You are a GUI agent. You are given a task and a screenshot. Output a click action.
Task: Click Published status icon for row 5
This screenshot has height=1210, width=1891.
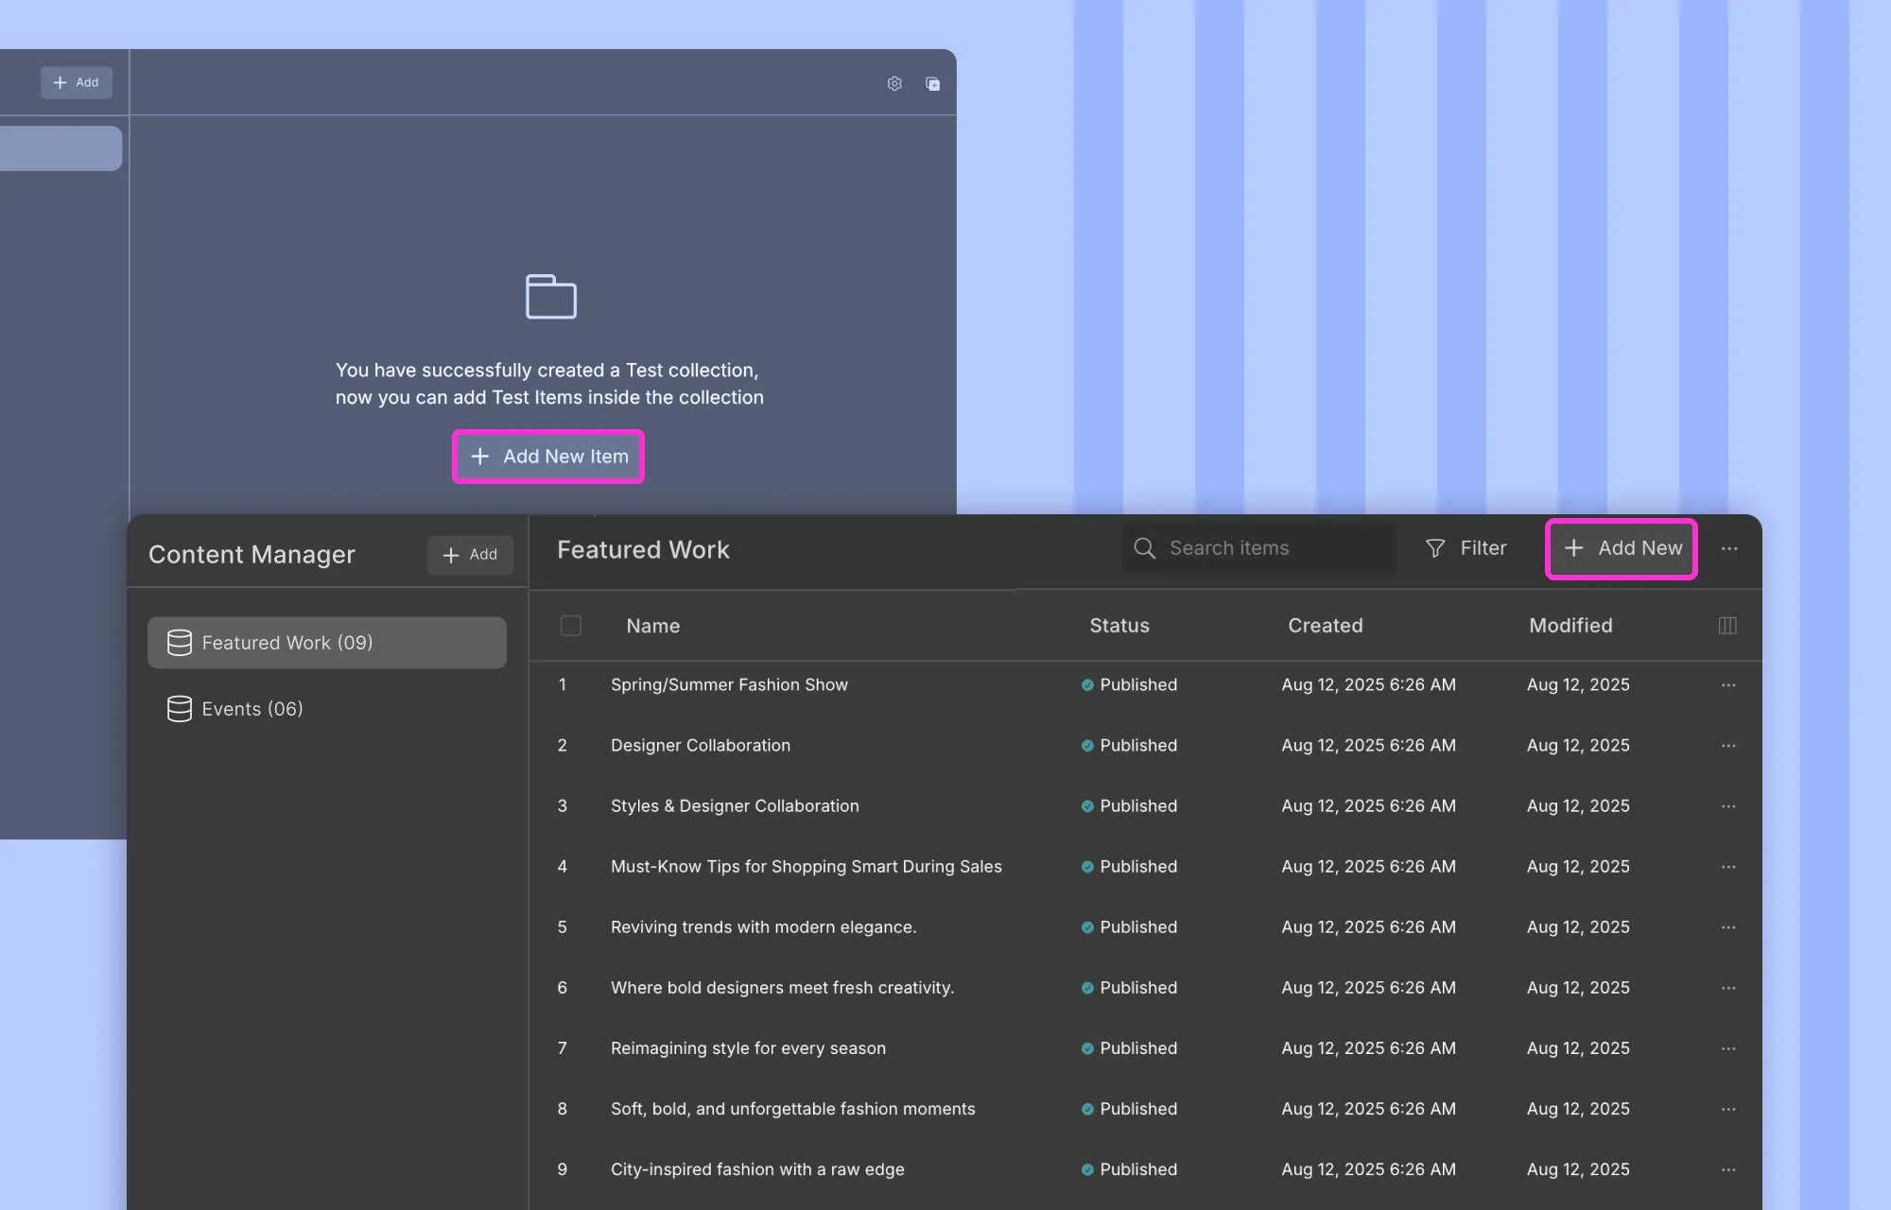1087,927
